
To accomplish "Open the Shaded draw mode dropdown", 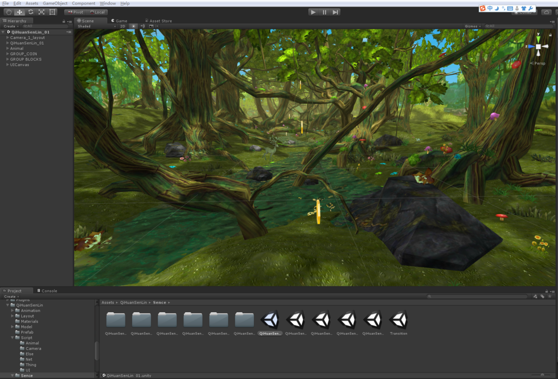I will (x=97, y=26).
